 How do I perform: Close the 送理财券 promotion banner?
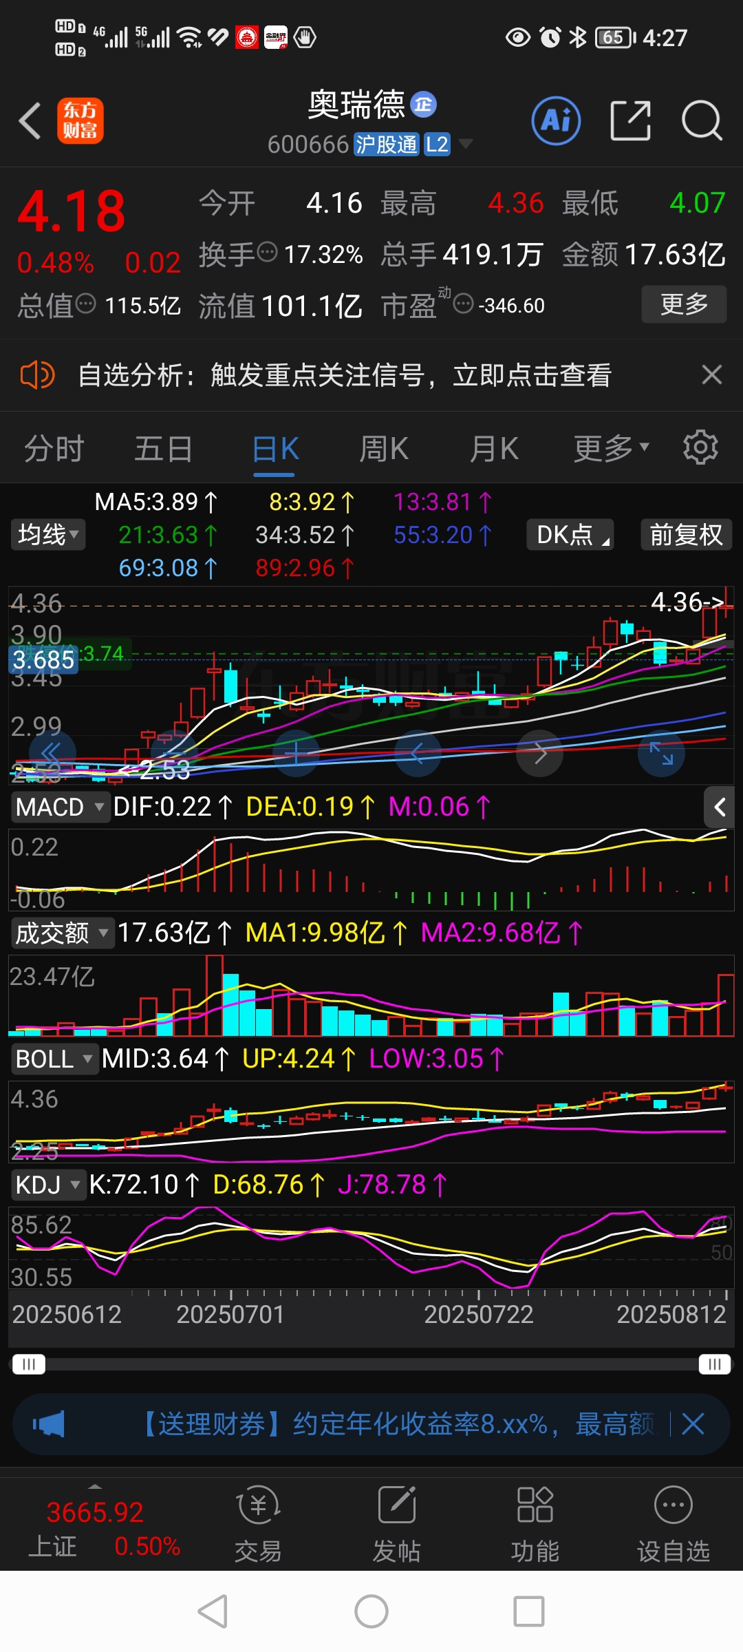click(x=693, y=1424)
